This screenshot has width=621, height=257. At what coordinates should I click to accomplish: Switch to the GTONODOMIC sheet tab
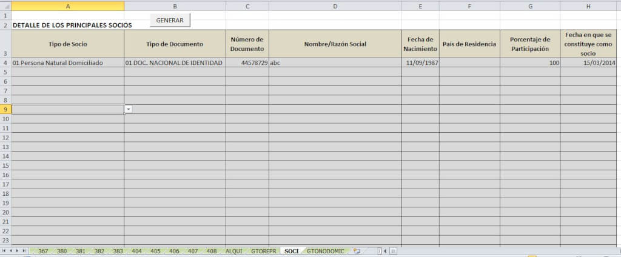click(325, 251)
